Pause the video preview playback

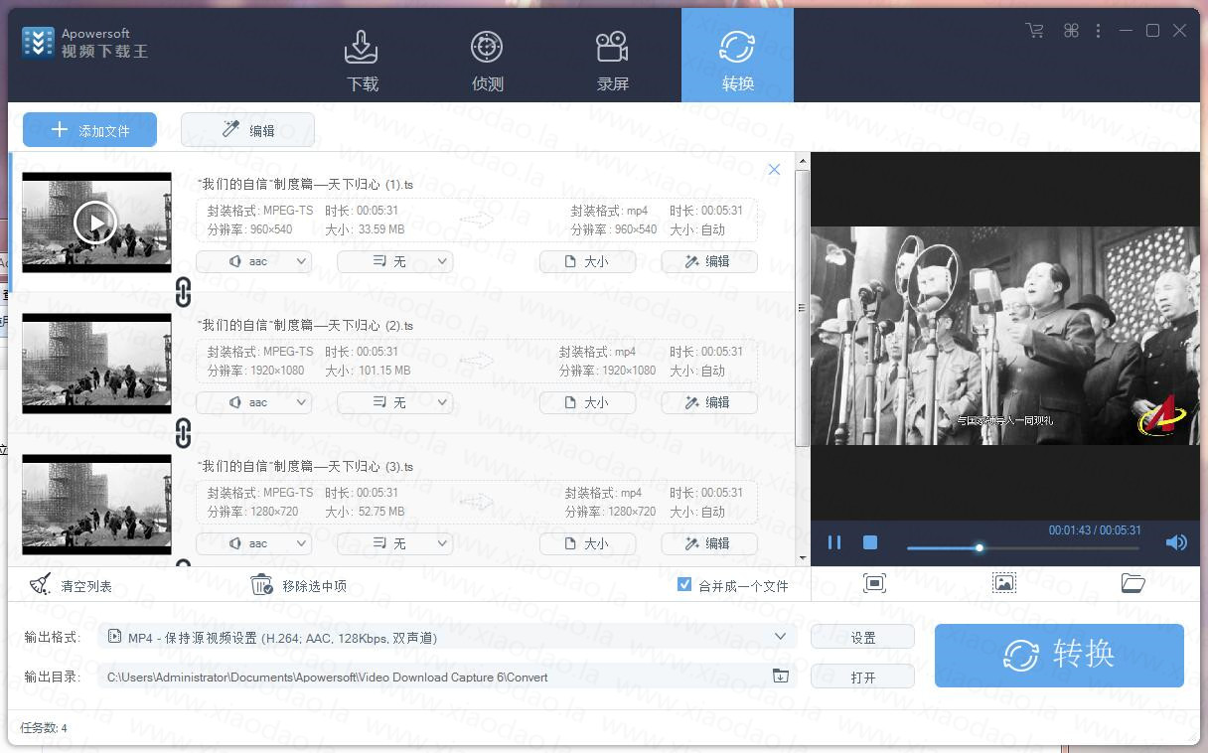pos(834,542)
